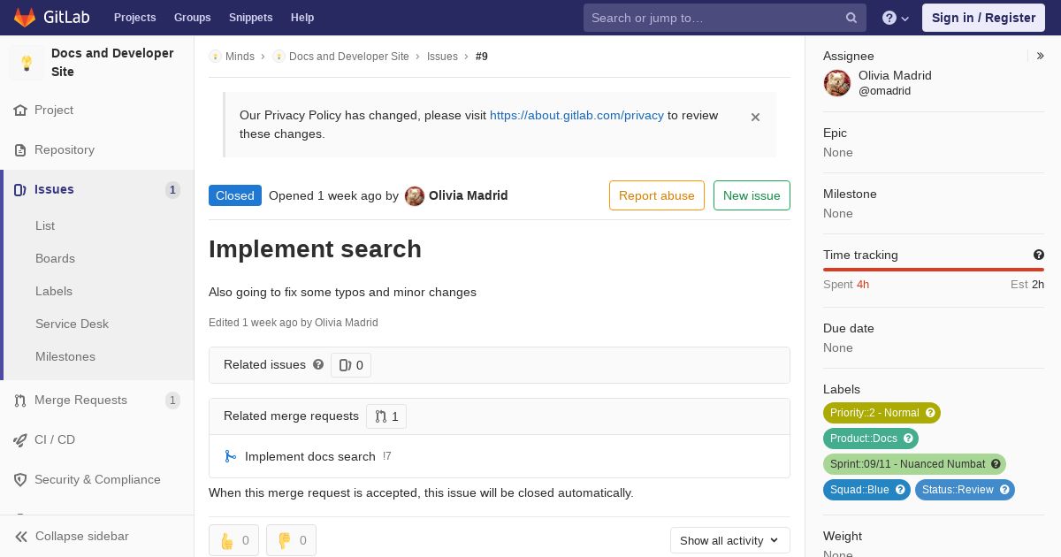The width and height of the screenshot is (1061, 557).
Task: Open the Show all activity dropdown
Action: [729, 540]
